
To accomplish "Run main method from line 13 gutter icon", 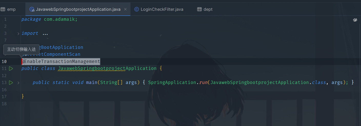I will (11, 82).
